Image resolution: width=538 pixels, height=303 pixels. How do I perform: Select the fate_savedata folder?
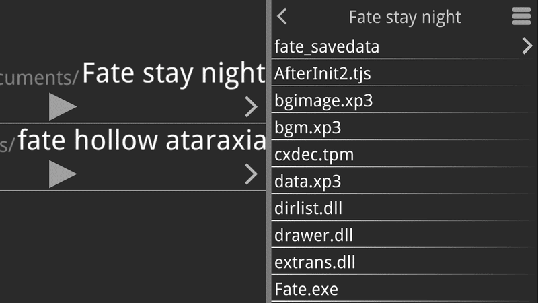[x=327, y=47]
